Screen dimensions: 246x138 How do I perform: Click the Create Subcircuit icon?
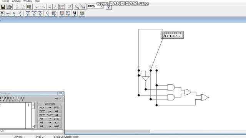tap(55, 7)
